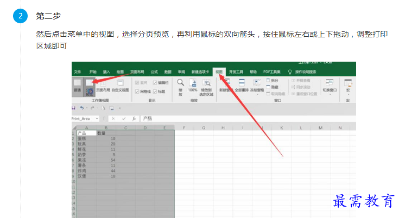This screenshot has width=399, height=218.
Task: Select column header F
Action: pyautogui.click(x=184, y=128)
